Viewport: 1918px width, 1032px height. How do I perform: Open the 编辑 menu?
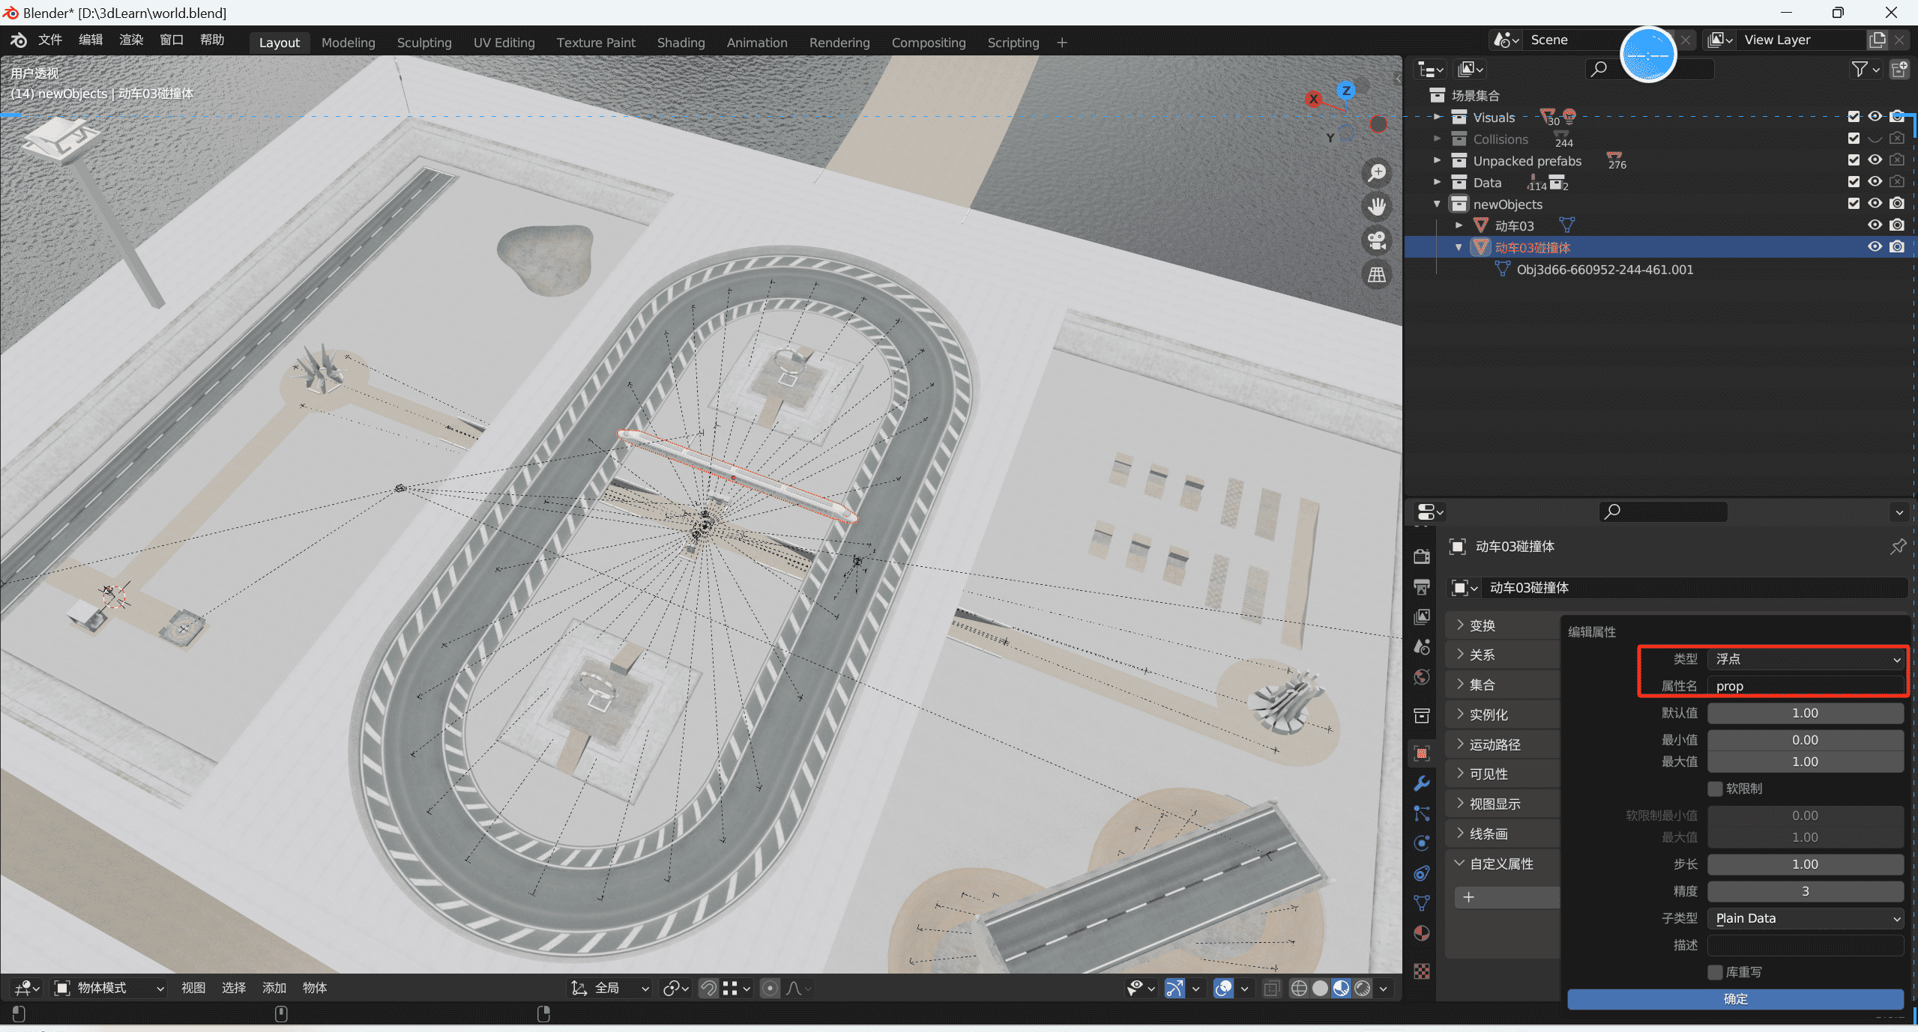pos(91,40)
